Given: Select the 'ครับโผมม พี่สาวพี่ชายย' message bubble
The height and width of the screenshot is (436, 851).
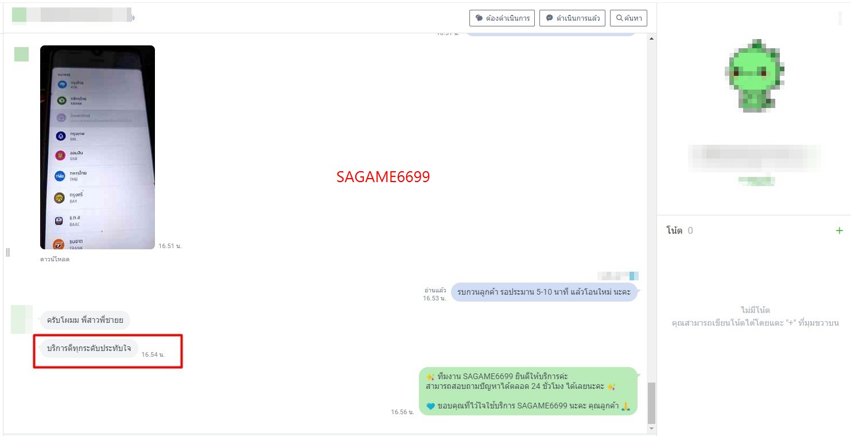Looking at the screenshot, I should point(85,320).
